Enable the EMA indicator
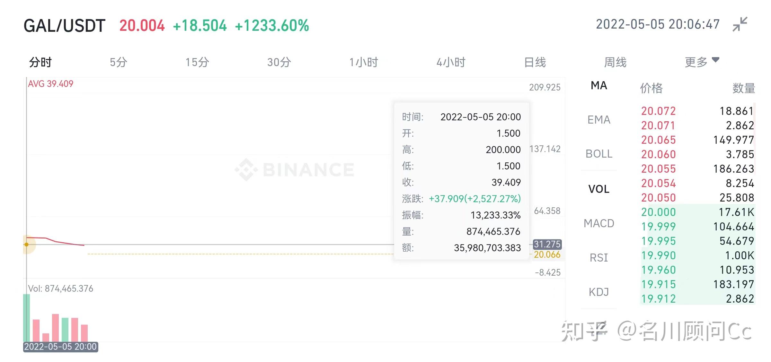The height and width of the screenshot is (362, 771). pos(599,120)
